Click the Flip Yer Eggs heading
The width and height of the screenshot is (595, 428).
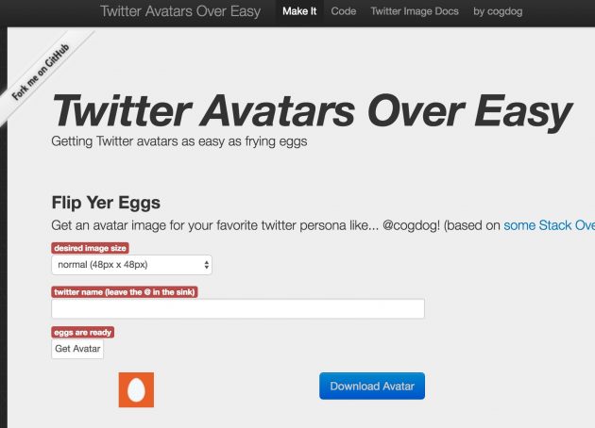click(x=106, y=203)
